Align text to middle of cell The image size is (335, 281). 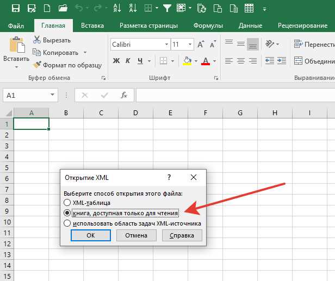(241, 44)
